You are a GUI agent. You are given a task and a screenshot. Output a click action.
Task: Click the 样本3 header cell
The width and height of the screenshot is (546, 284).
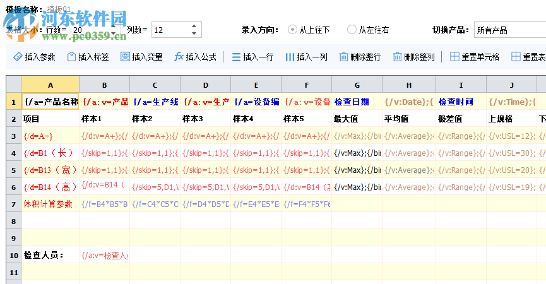(205, 119)
